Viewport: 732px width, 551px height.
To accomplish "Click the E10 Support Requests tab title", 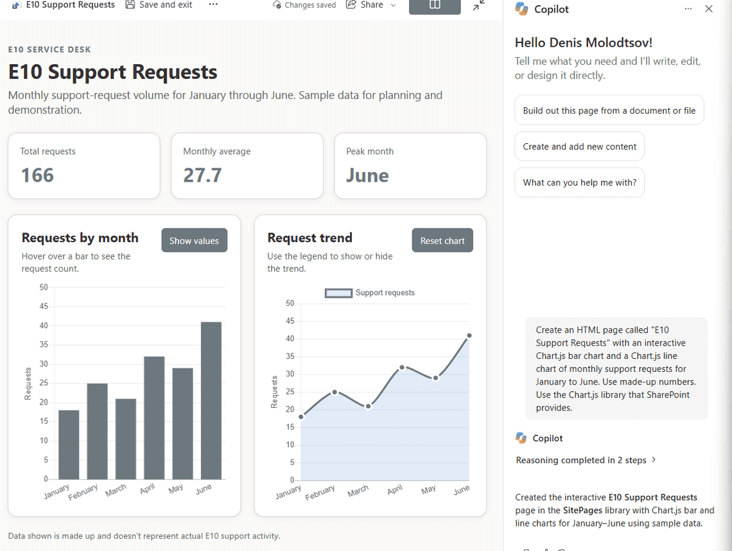I will coord(71,4).
